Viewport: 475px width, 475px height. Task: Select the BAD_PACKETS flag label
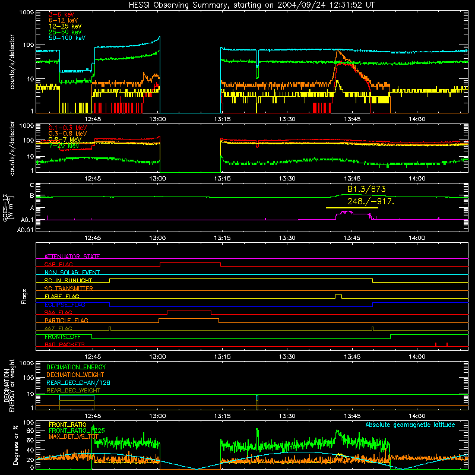point(65,344)
